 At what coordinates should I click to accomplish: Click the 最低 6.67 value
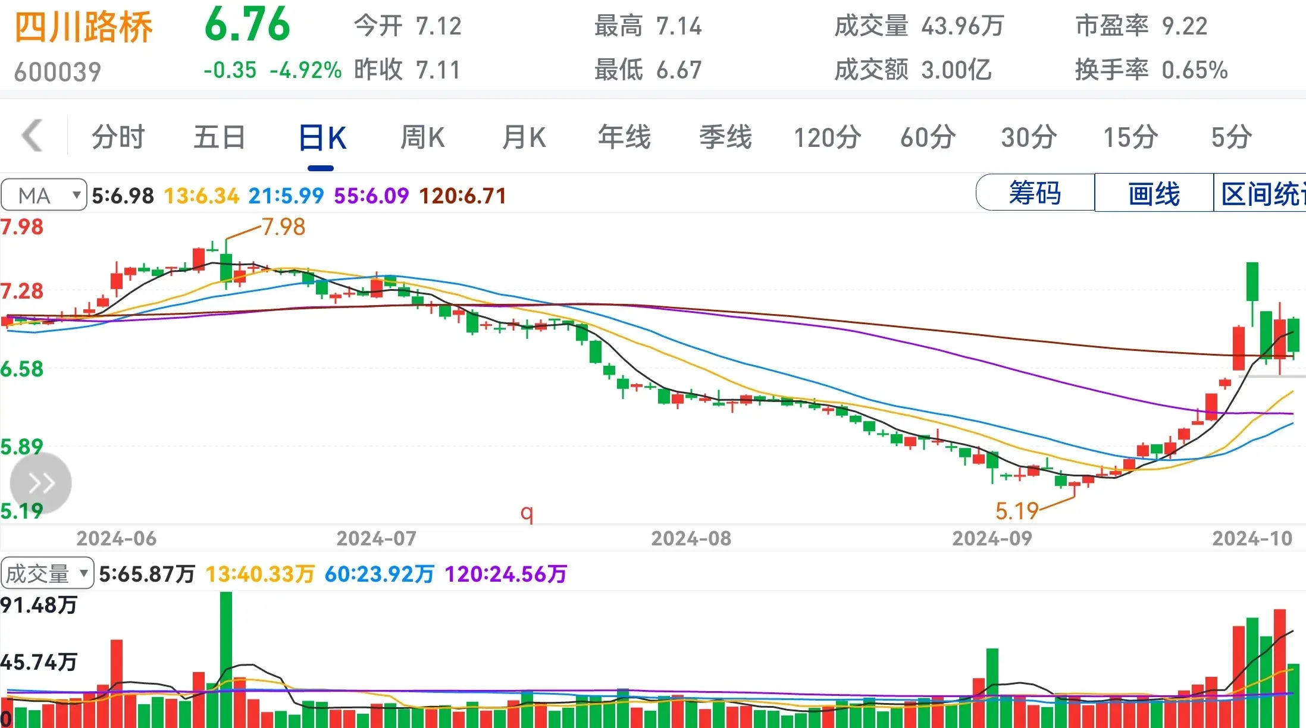point(649,70)
